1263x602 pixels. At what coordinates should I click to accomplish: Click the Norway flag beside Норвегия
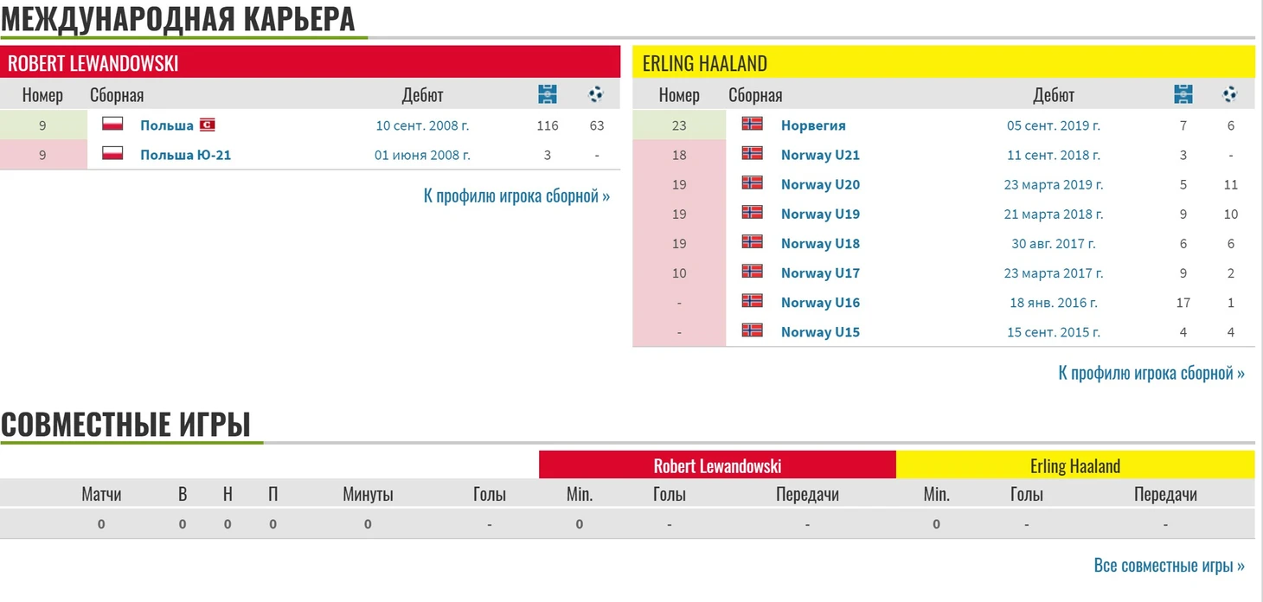click(753, 124)
